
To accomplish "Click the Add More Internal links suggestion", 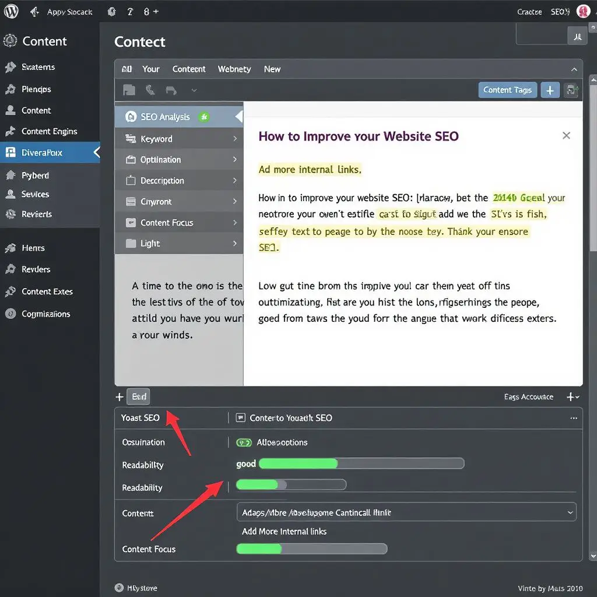I will pos(284,532).
